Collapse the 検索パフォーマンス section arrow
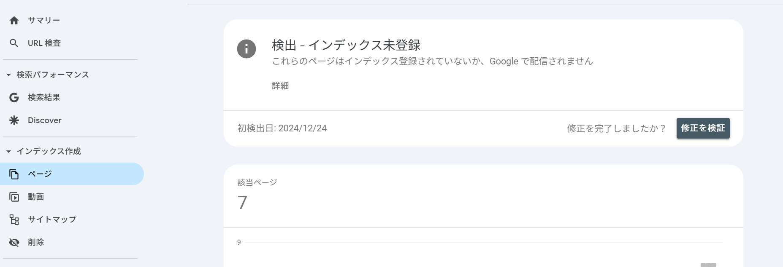This screenshot has height=267, width=783. 8,75
